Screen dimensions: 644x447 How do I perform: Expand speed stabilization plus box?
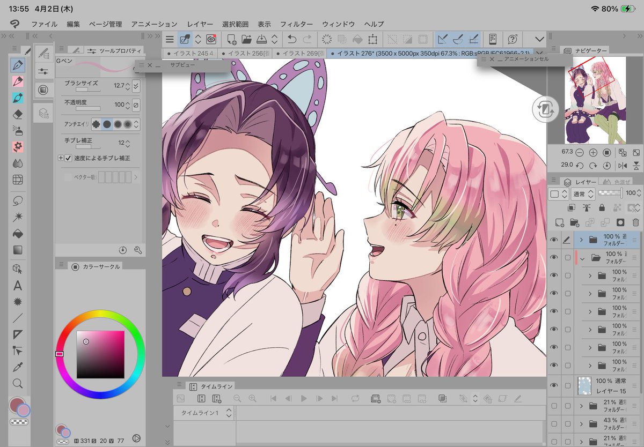coord(61,158)
